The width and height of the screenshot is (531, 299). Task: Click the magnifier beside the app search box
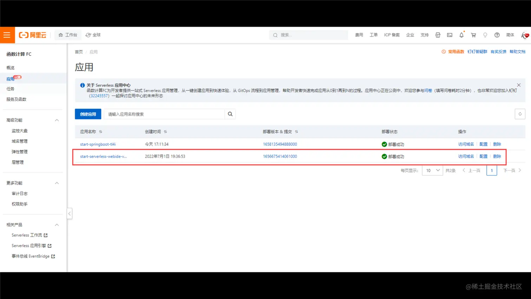tap(230, 114)
